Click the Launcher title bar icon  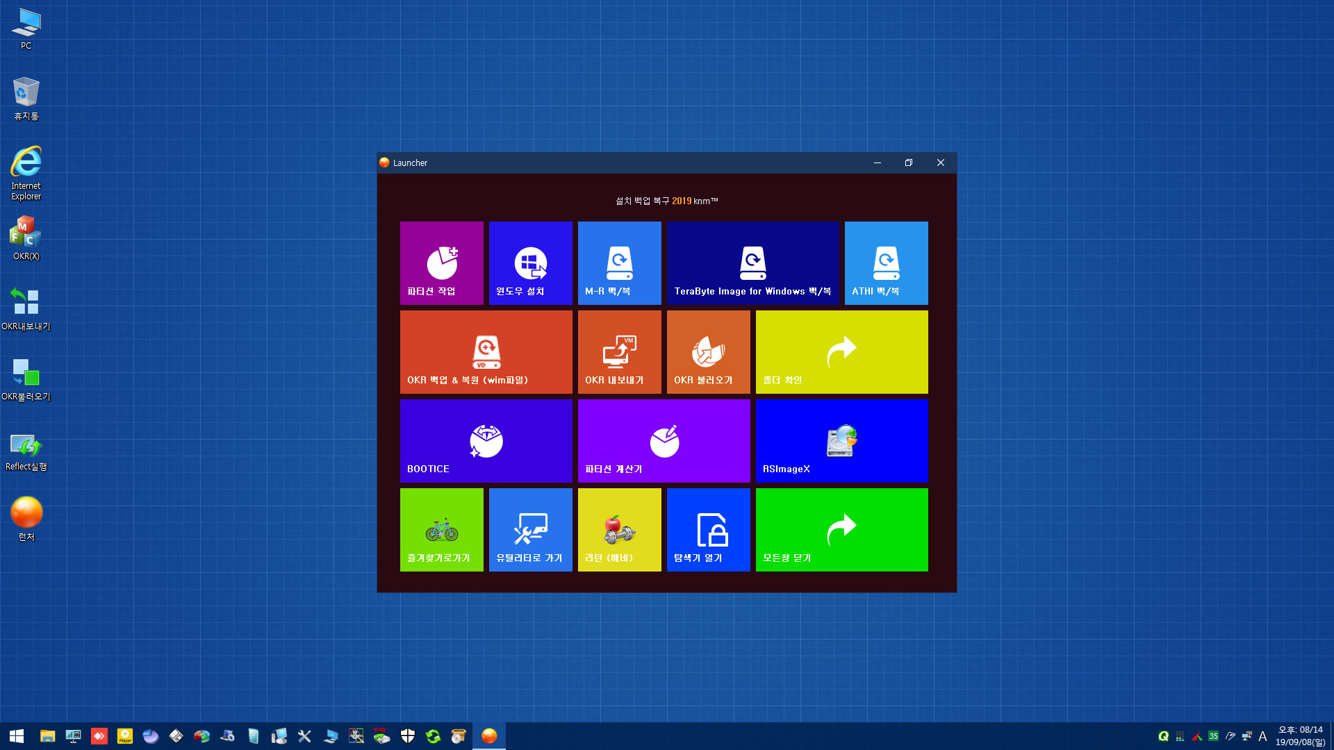point(384,162)
